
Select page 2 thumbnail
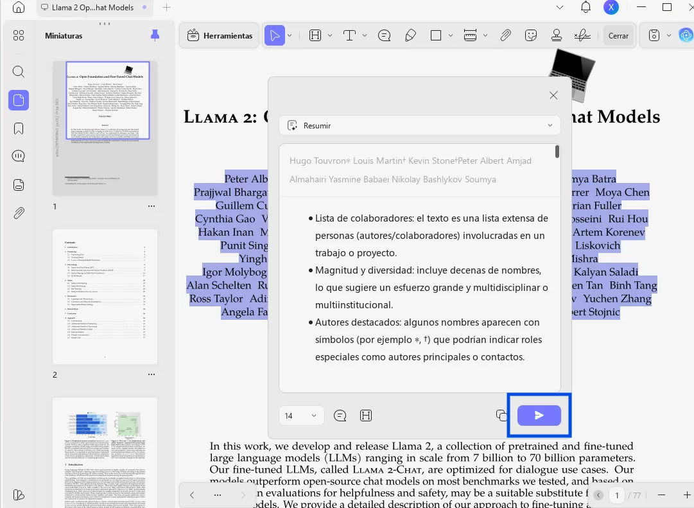click(x=105, y=297)
